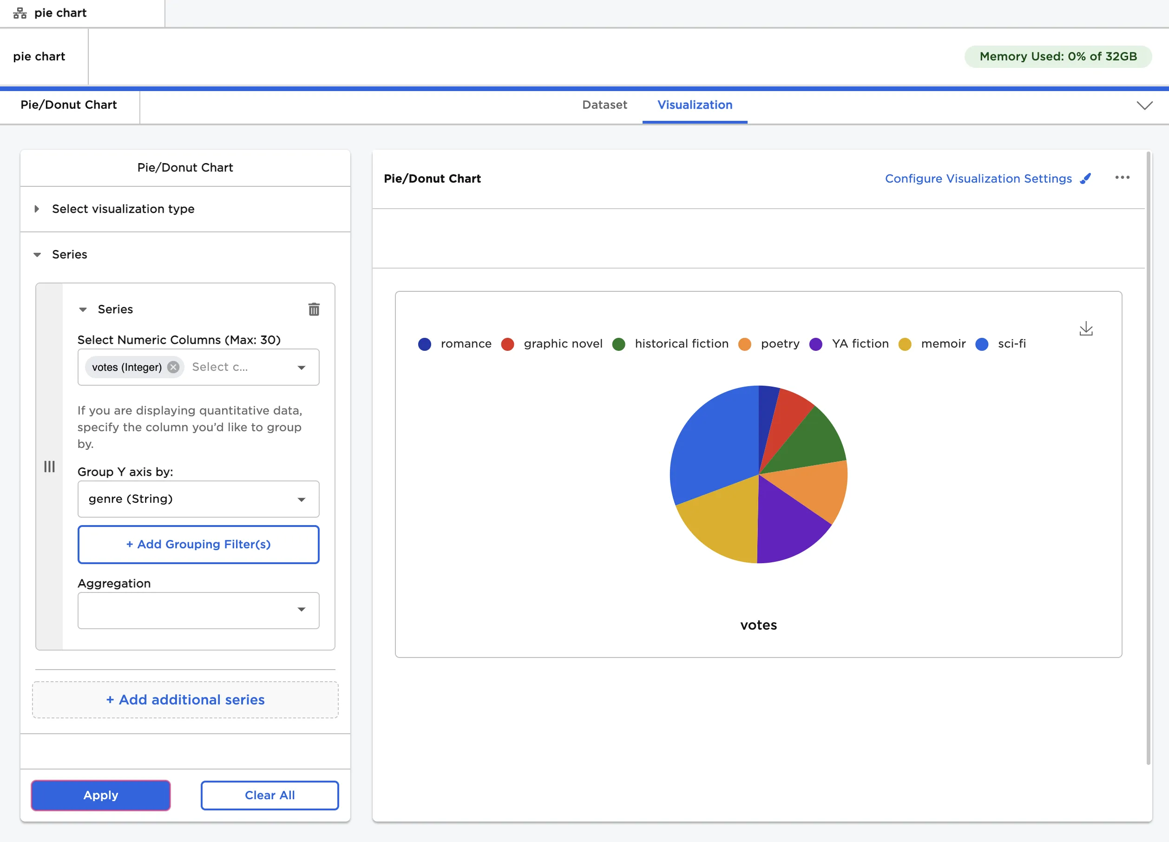Open the Aggregation dropdown

198,610
